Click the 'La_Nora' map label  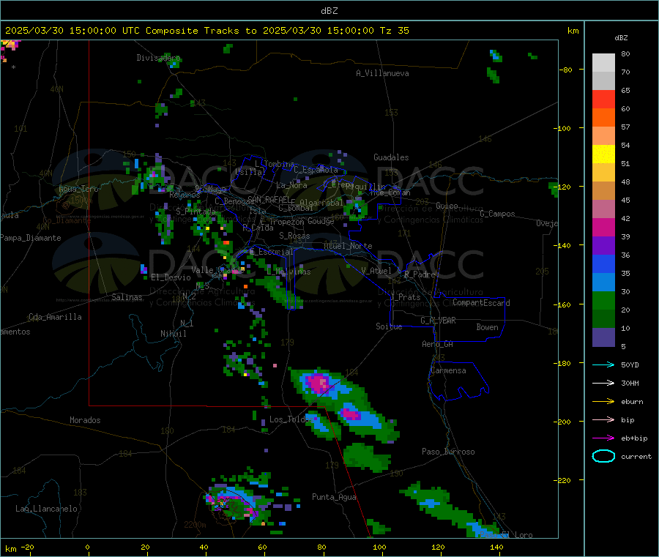[291, 185]
